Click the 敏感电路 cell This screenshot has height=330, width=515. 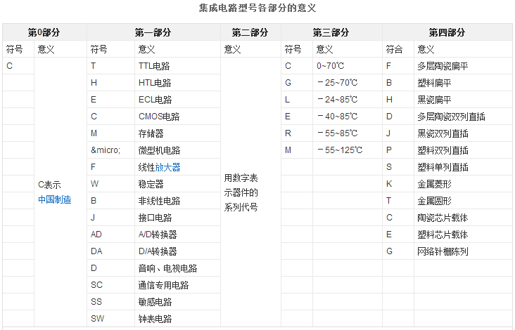tap(177, 302)
